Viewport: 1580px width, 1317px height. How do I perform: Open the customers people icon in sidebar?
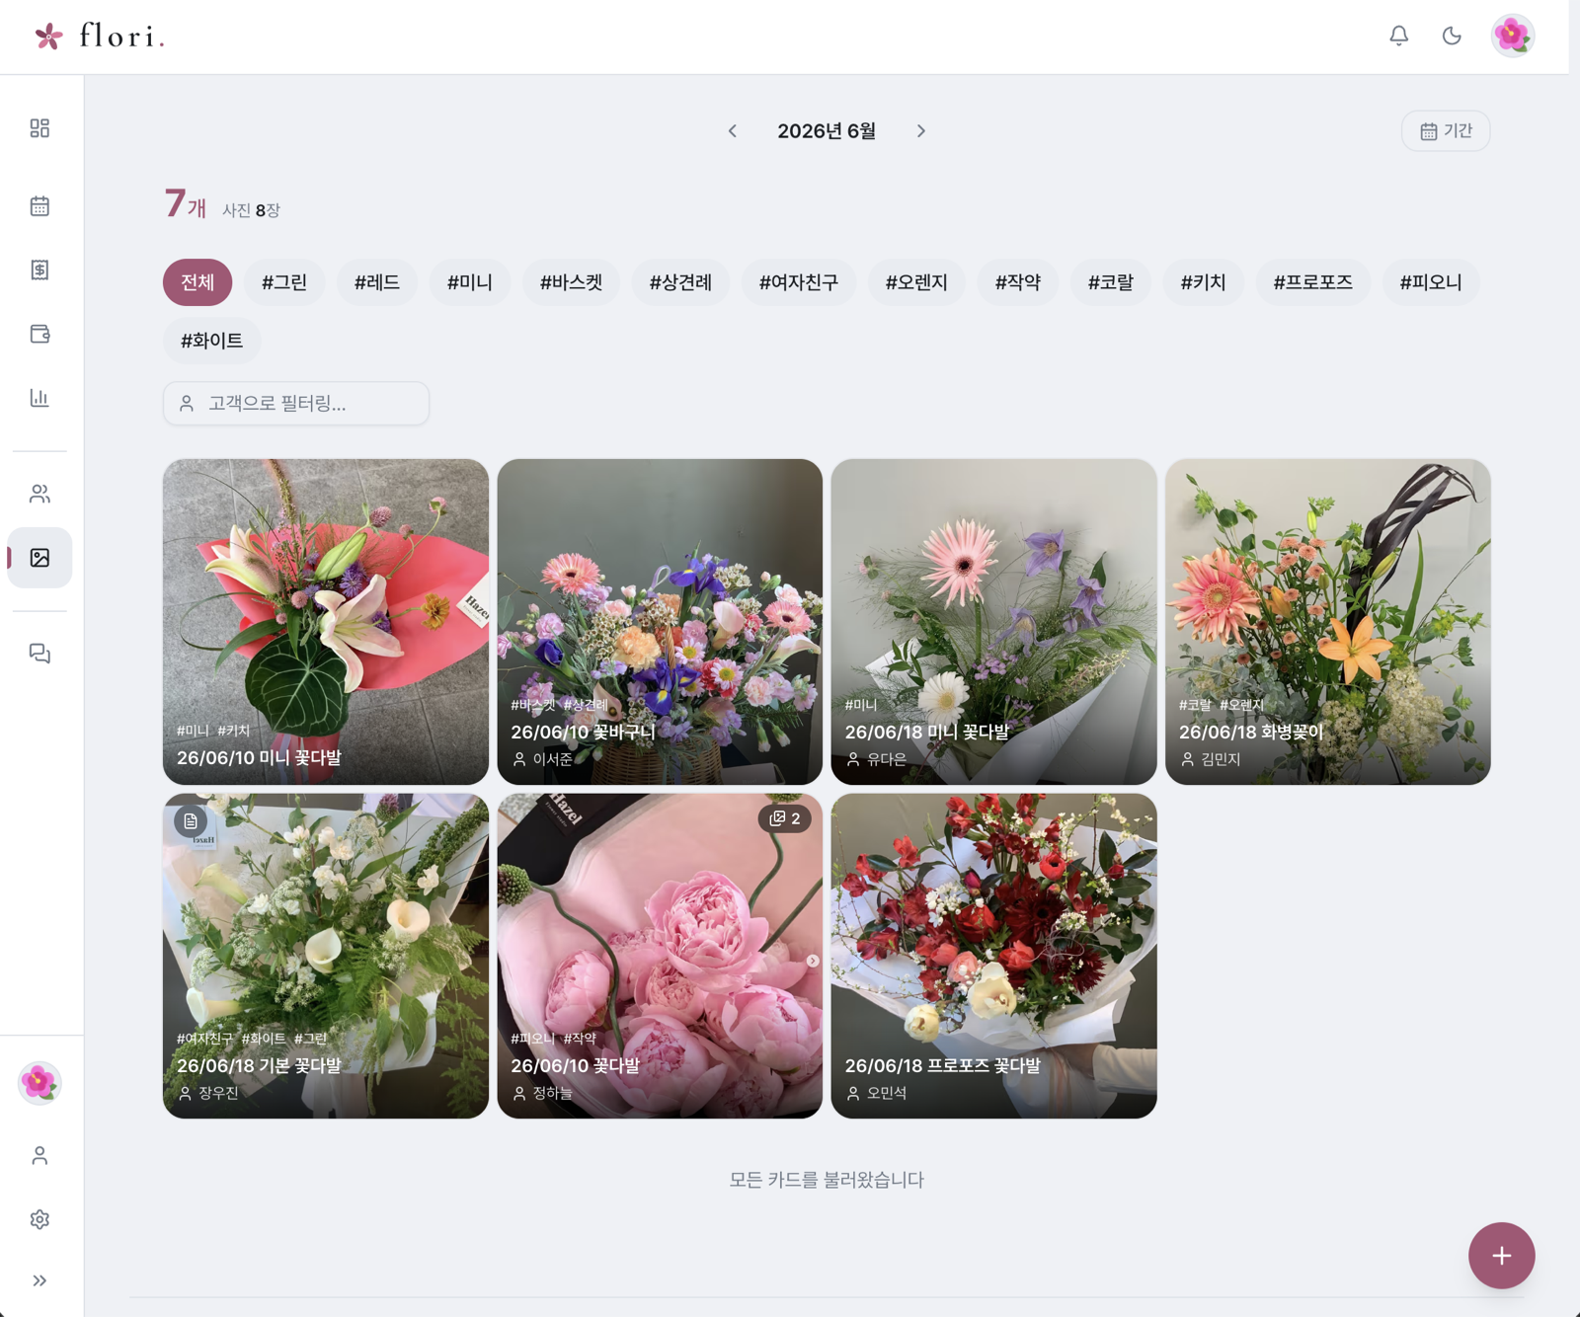[39, 494]
